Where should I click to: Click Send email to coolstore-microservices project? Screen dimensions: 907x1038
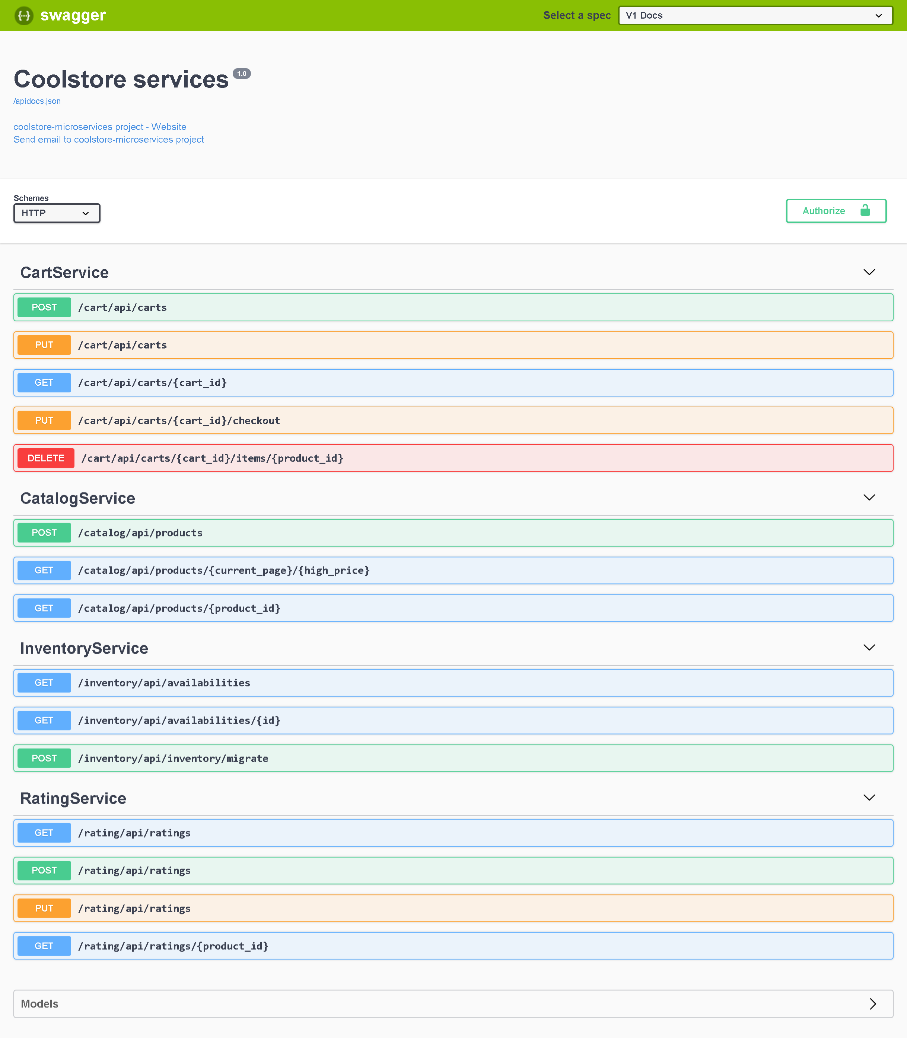[108, 139]
